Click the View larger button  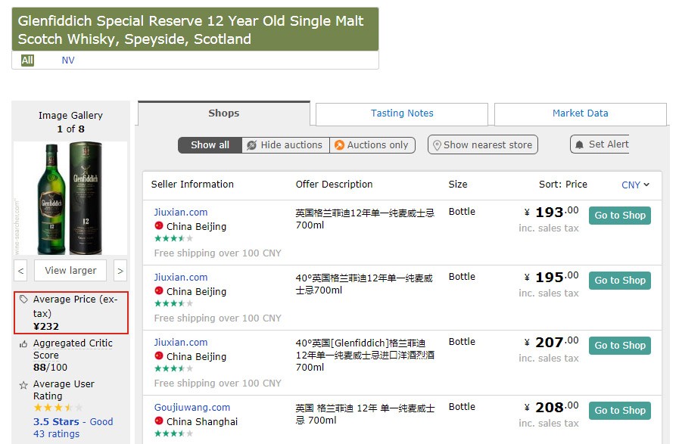(x=70, y=271)
